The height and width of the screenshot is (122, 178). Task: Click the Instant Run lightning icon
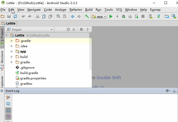(117, 17)
